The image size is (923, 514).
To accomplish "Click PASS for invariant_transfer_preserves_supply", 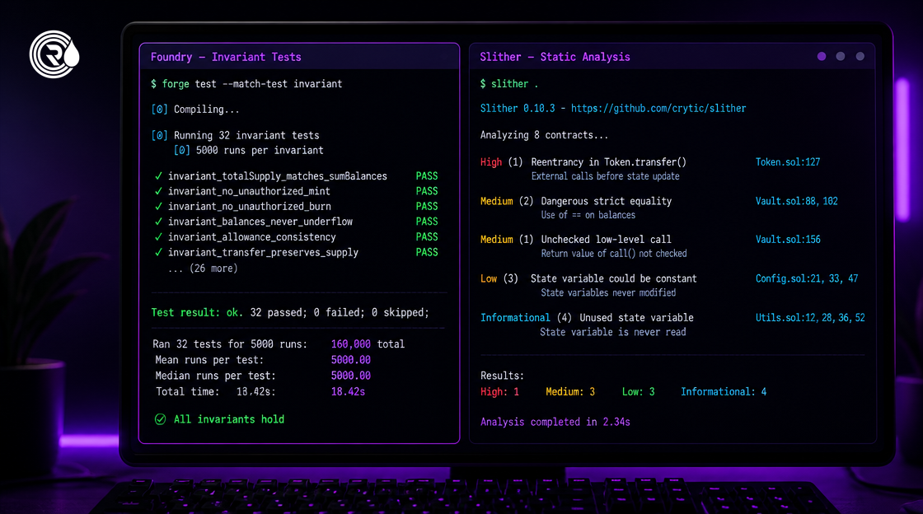I will [427, 252].
